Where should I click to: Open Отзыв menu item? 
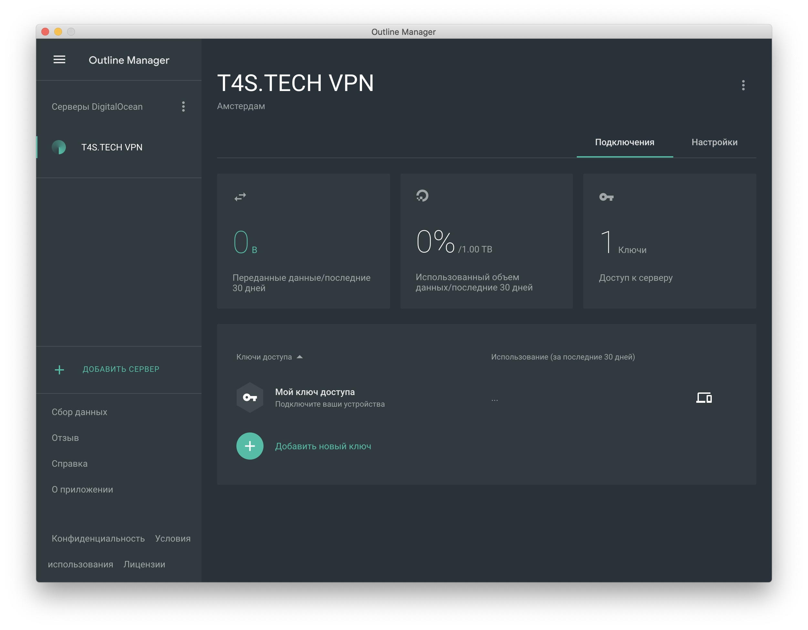tap(65, 438)
